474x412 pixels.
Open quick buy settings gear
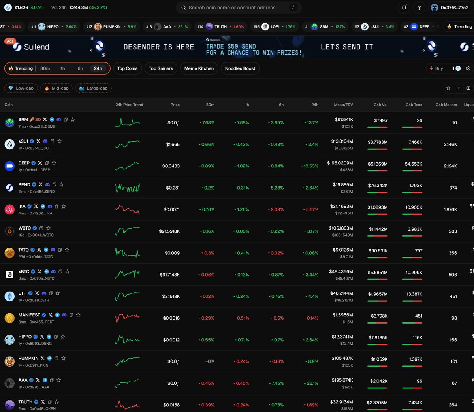pyautogui.click(x=468, y=68)
